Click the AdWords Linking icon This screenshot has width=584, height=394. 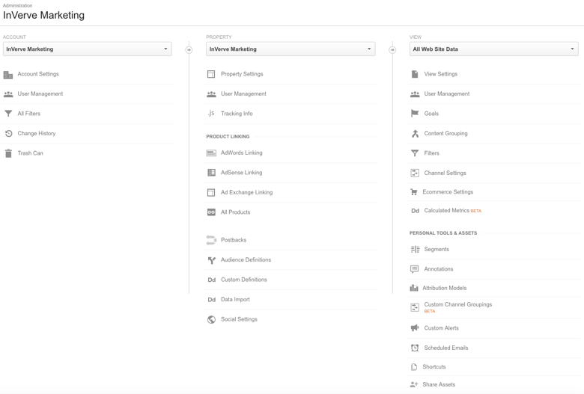pyautogui.click(x=211, y=153)
